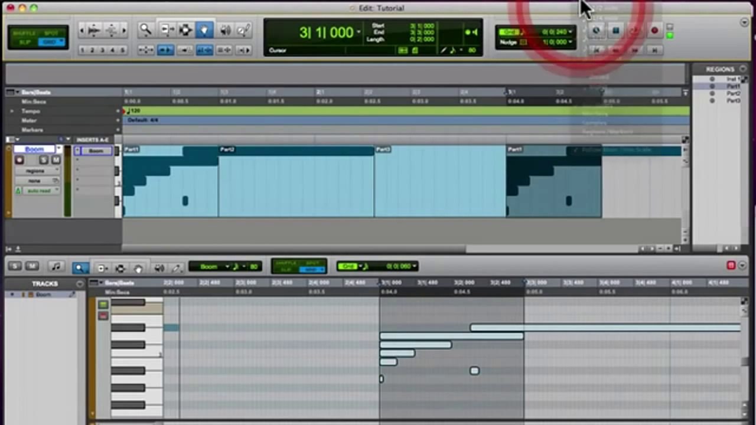
Task: Select the Grabber hand tool in top toolbar
Action: 204,30
